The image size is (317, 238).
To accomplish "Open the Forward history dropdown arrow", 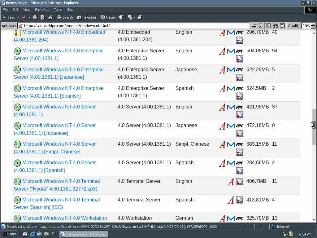I will point(29,18).
